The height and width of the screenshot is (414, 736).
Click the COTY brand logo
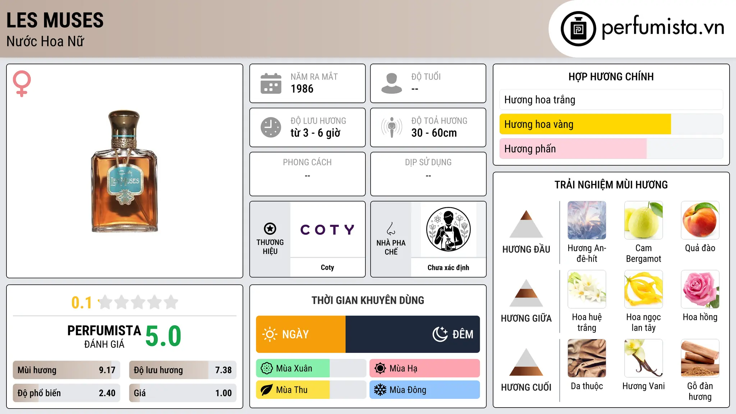pos(327,230)
